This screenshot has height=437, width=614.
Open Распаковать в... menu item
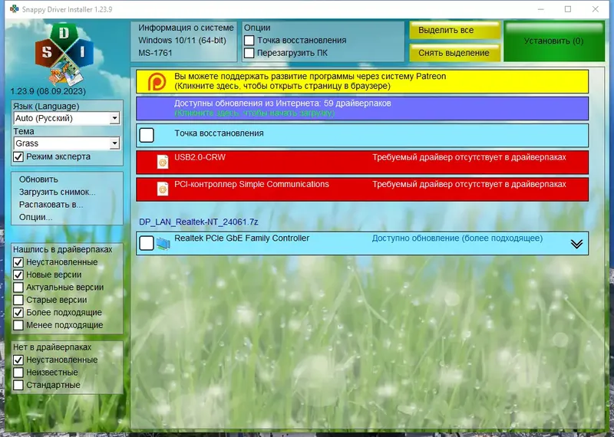pos(51,205)
